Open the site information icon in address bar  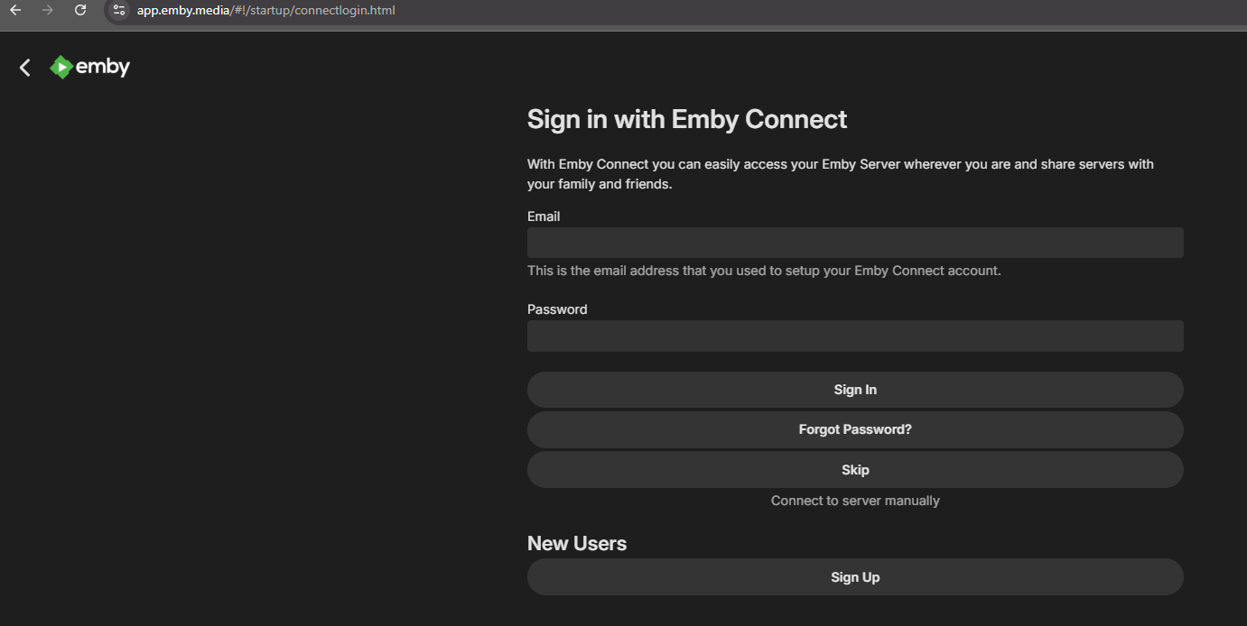pos(118,10)
